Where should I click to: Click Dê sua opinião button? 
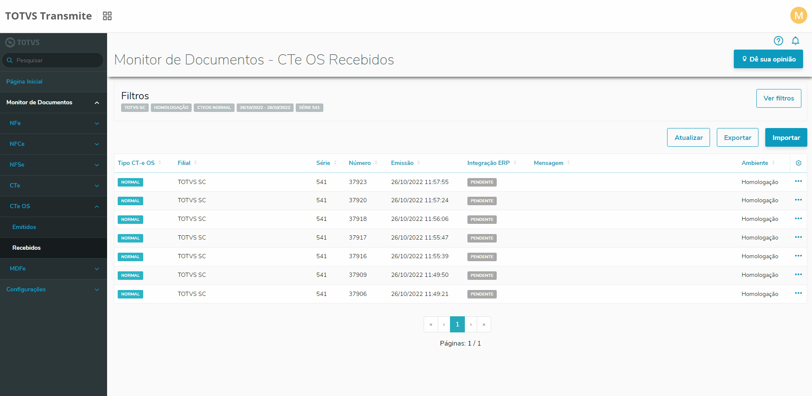[x=768, y=59]
